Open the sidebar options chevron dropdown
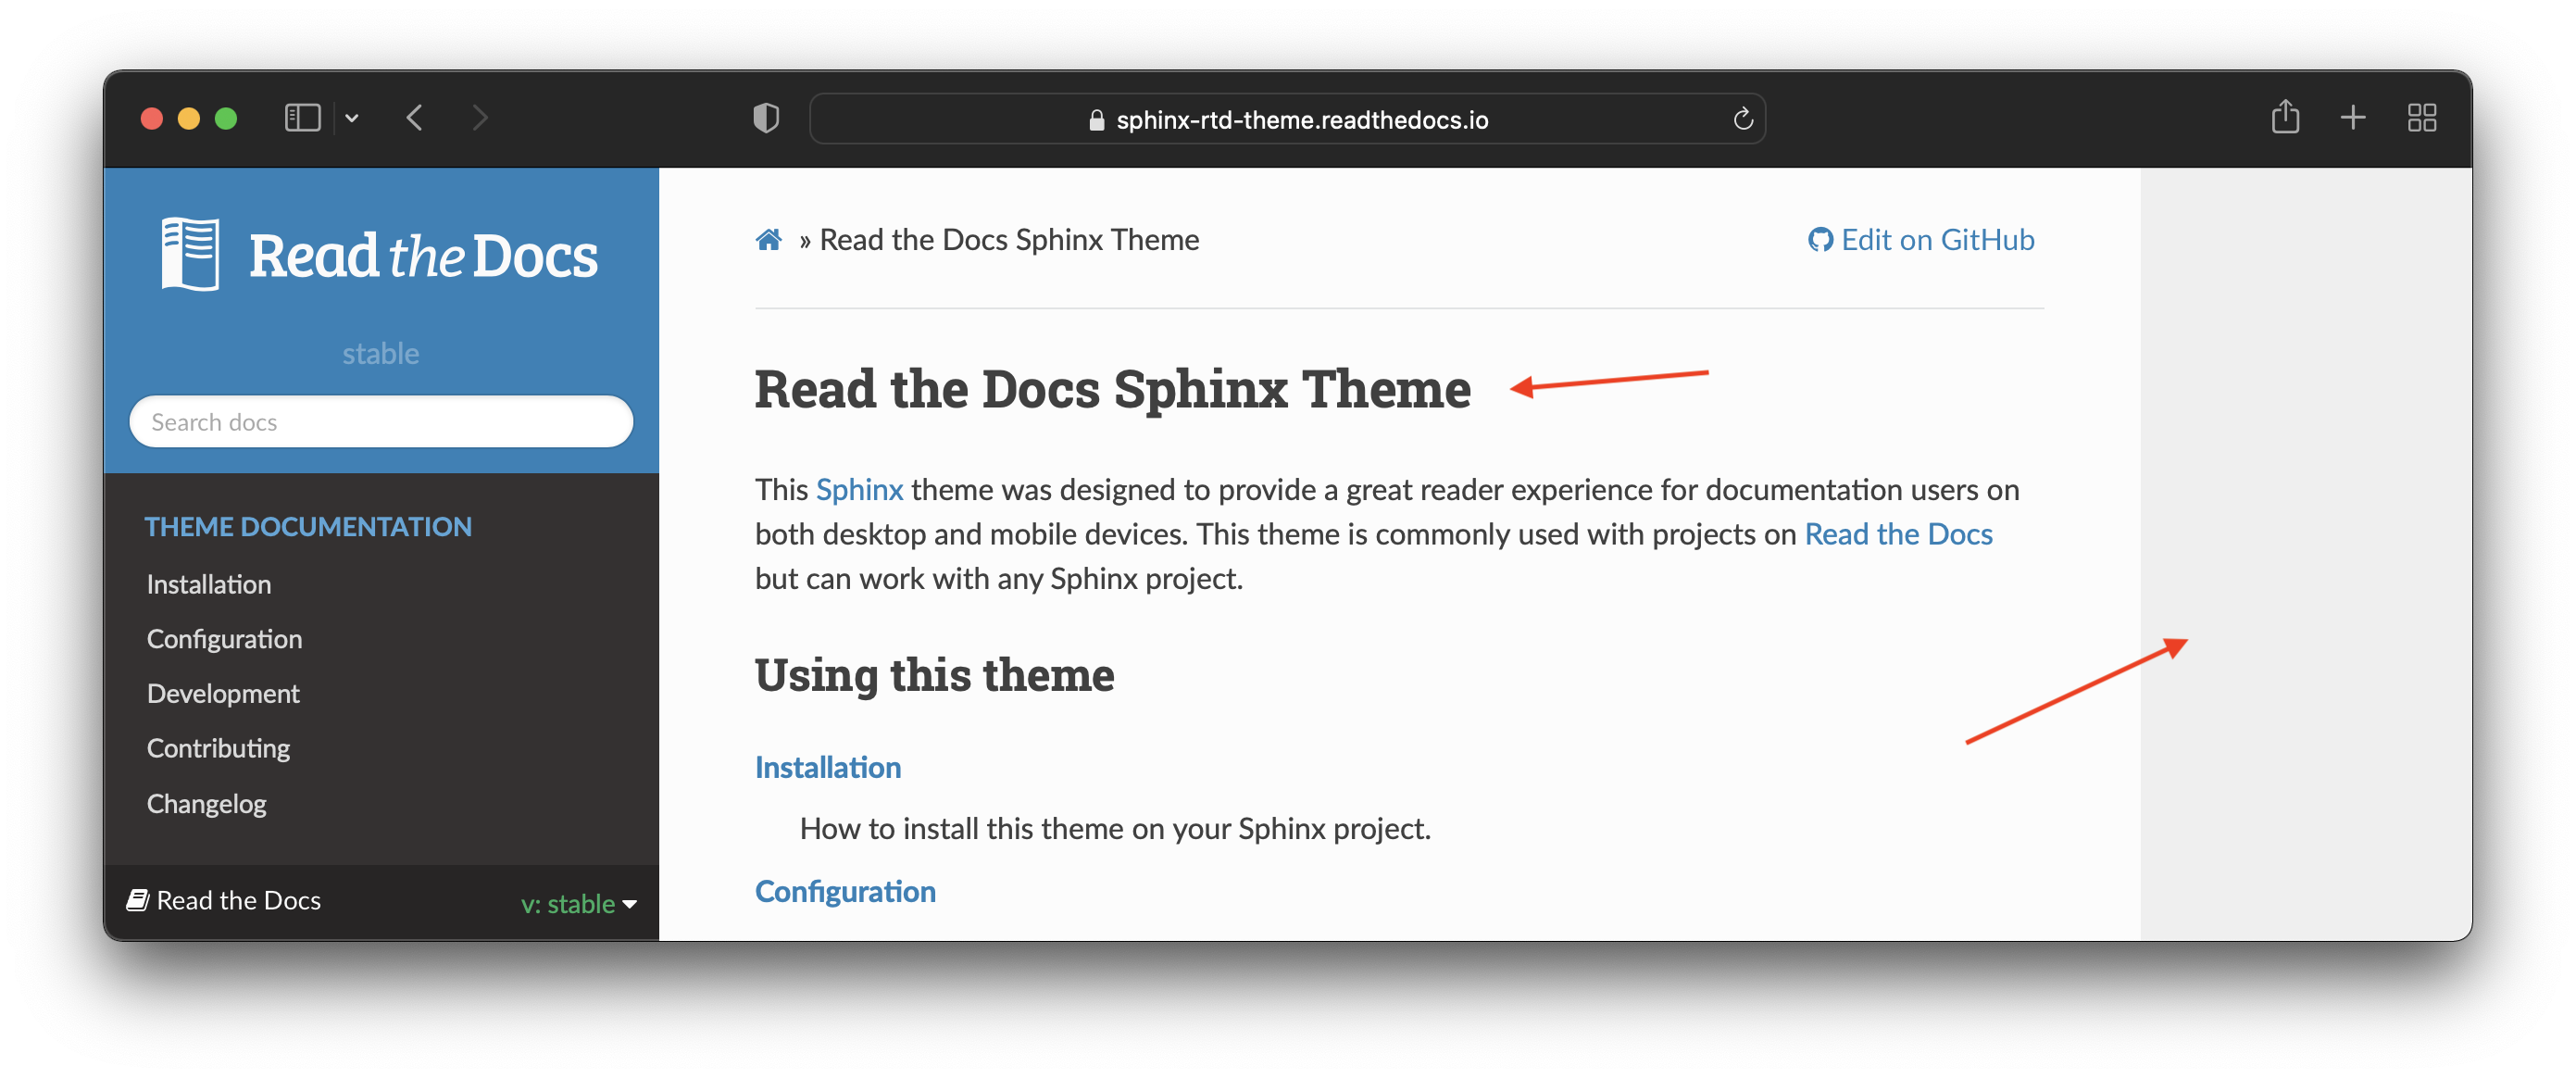This screenshot has width=2576, height=1078. 352,118
